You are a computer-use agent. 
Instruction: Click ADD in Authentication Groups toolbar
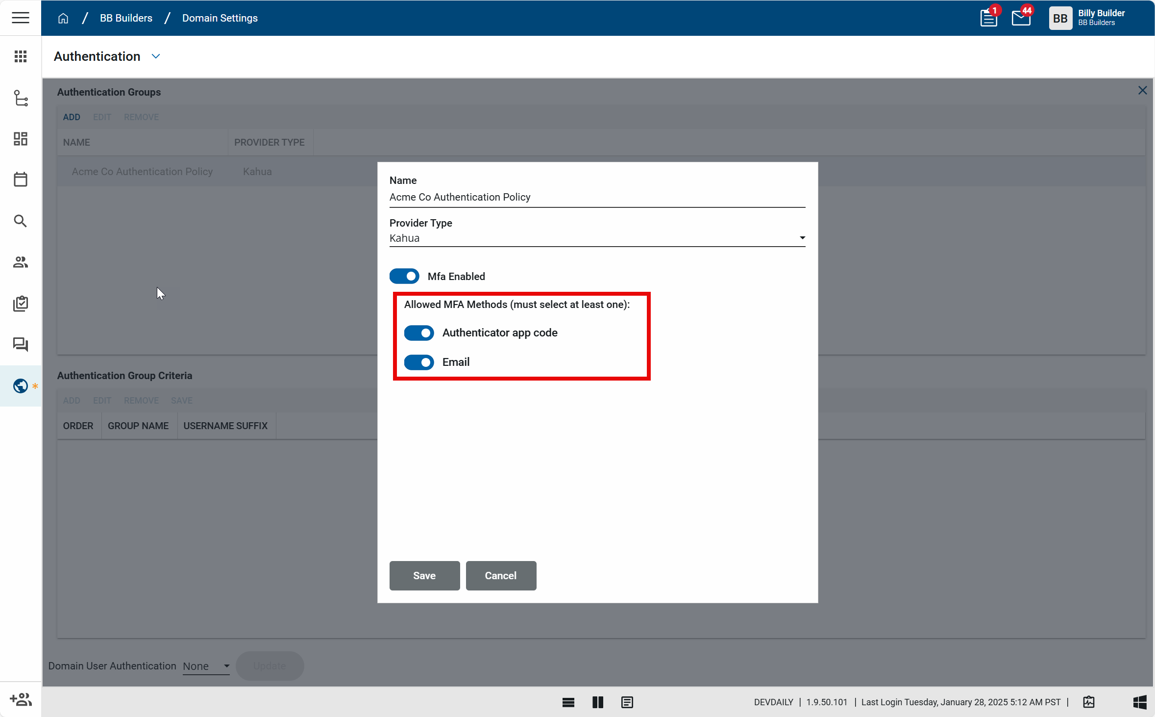point(72,117)
